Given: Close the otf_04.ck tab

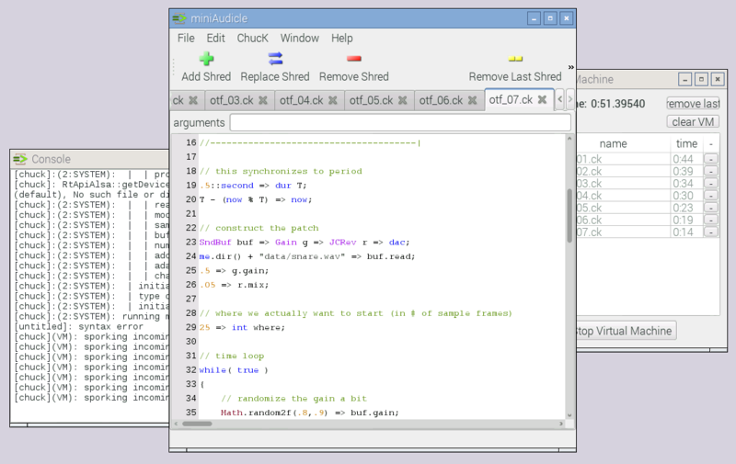Looking at the screenshot, I should tap(333, 100).
